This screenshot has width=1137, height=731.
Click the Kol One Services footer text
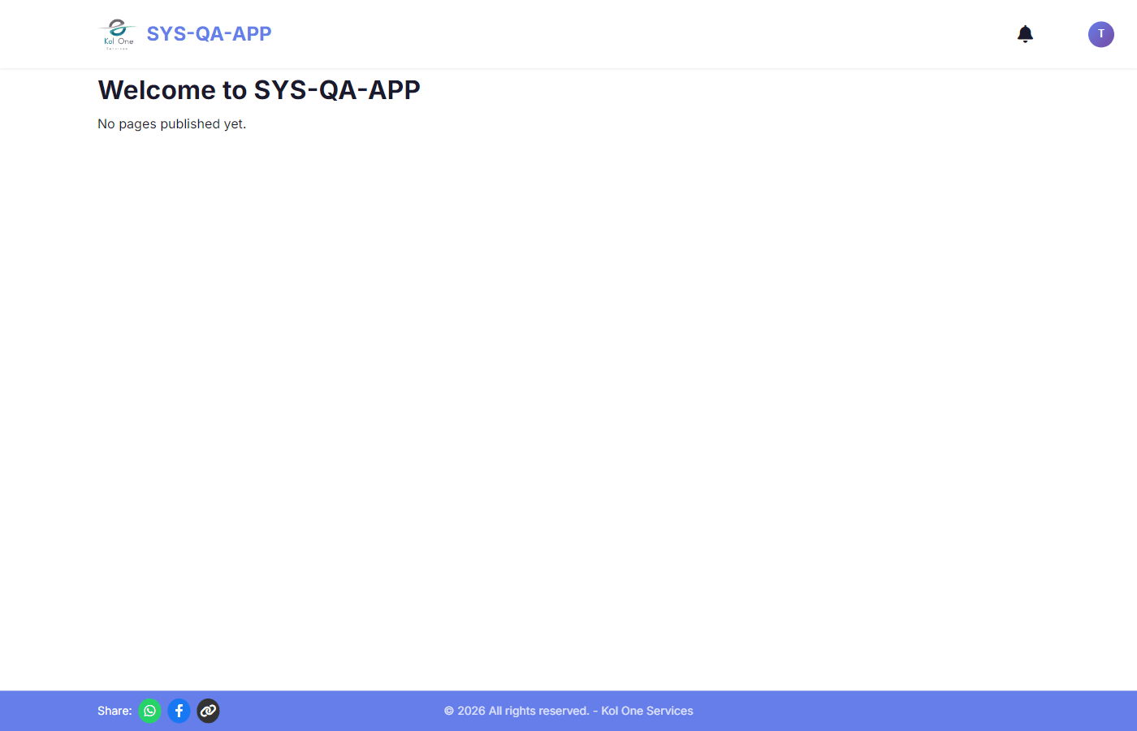646,711
